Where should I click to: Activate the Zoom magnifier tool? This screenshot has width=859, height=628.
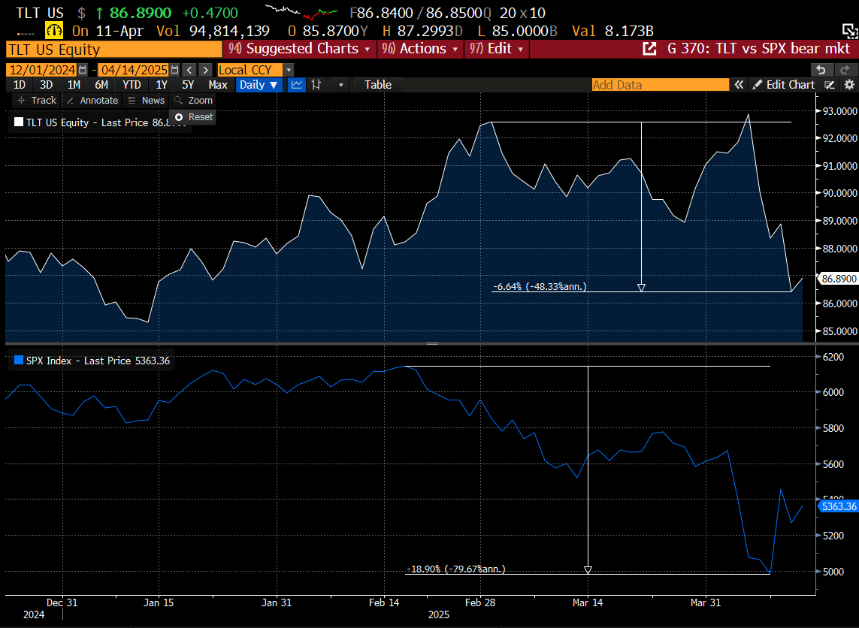click(x=193, y=100)
